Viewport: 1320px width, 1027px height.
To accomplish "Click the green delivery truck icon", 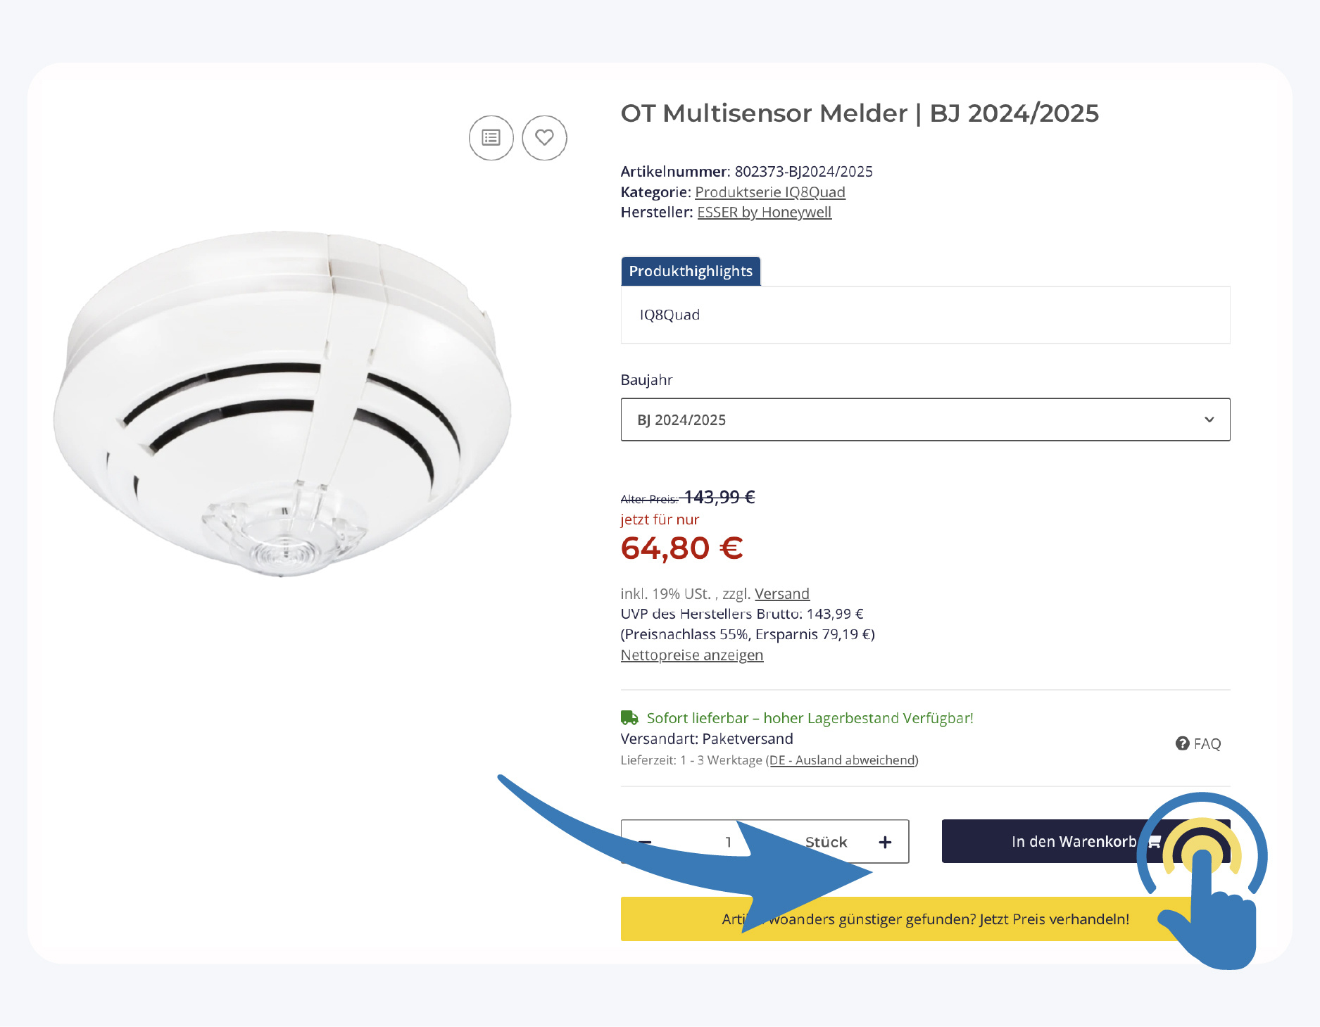I will (x=629, y=718).
